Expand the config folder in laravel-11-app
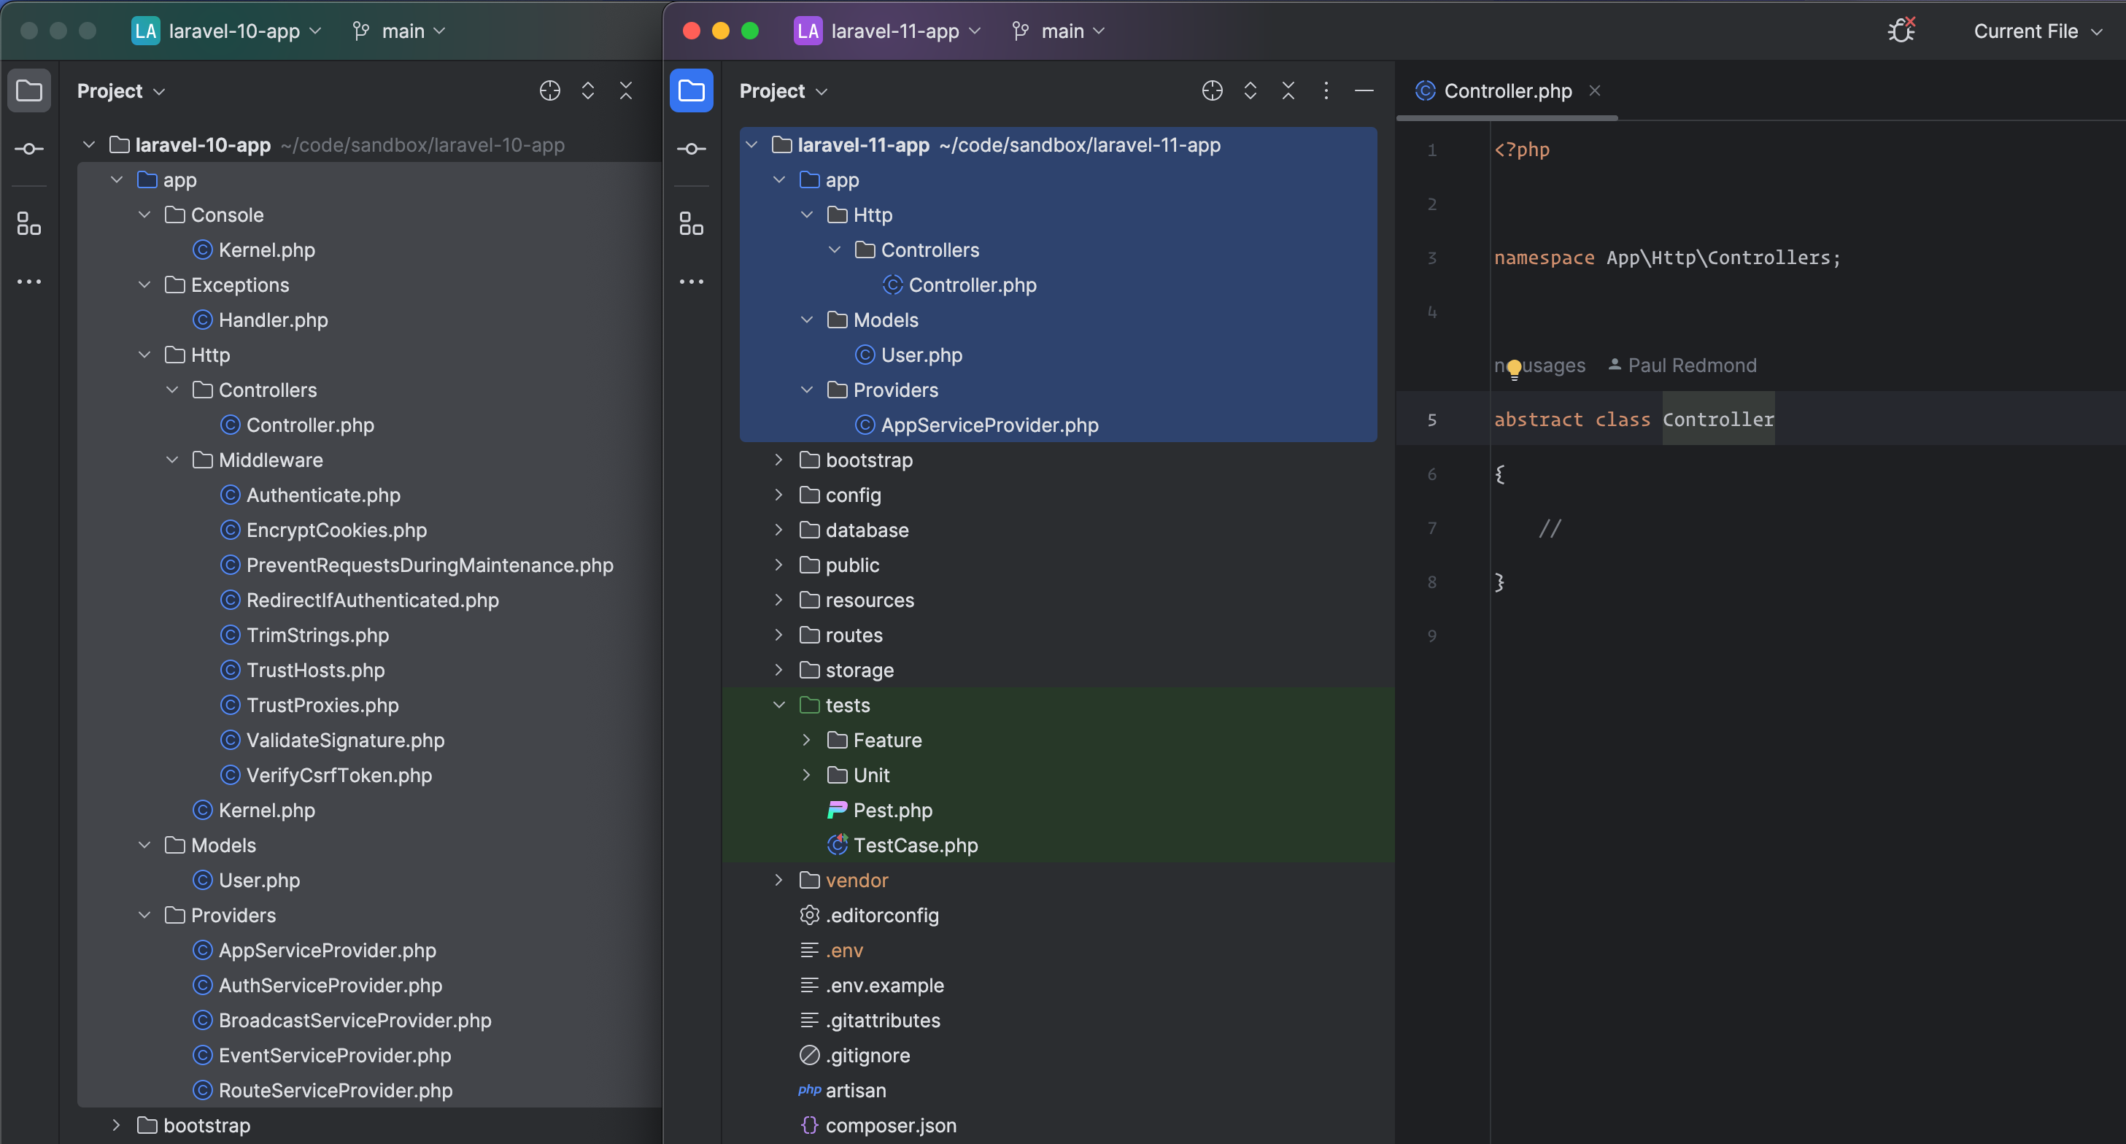 (778, 495)
